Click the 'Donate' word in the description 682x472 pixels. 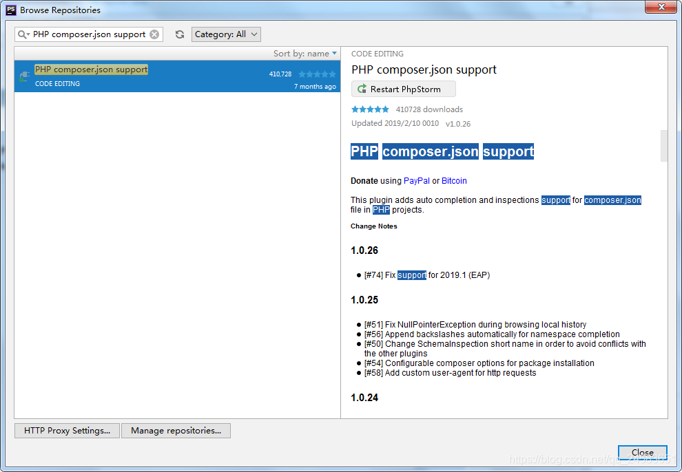[364, 181]
